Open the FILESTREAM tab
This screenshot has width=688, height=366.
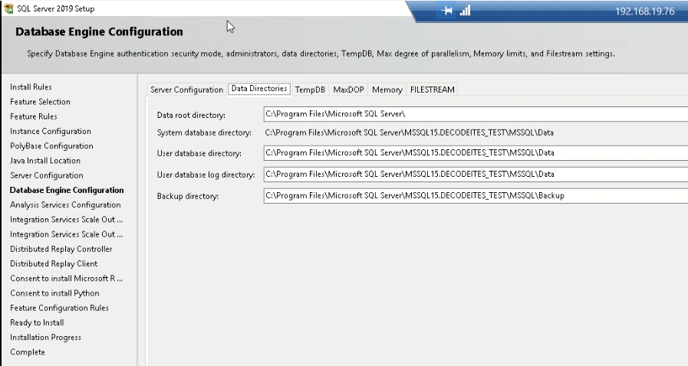tap(432, 90)
